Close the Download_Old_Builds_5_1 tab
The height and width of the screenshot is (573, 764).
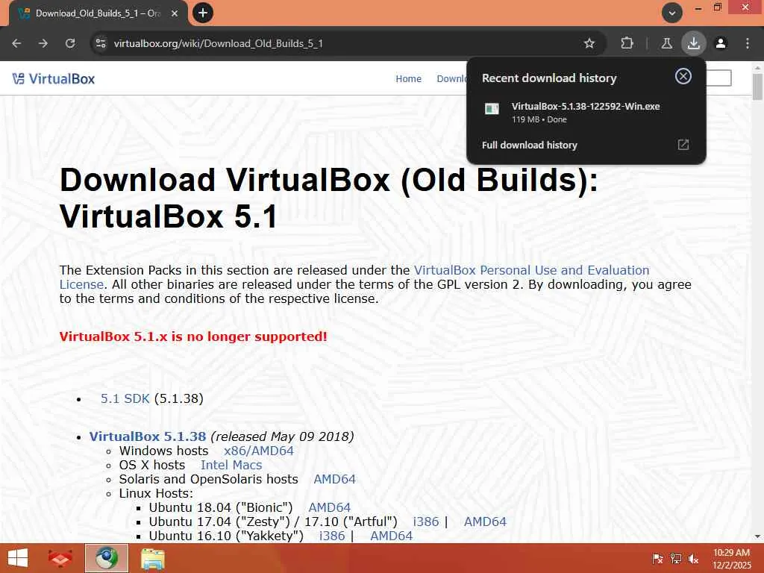175,13
